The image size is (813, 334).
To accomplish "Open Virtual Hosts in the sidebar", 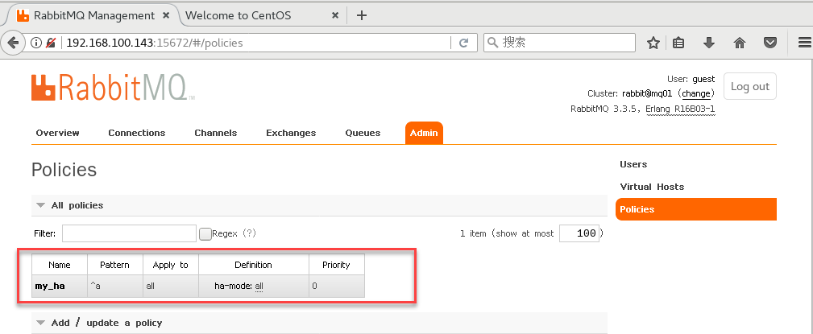I will [x=652, y=187].
